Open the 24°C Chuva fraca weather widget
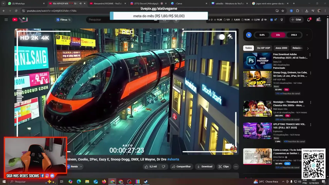The width and height of the screenshot is (329, 185). pos(266,182)
